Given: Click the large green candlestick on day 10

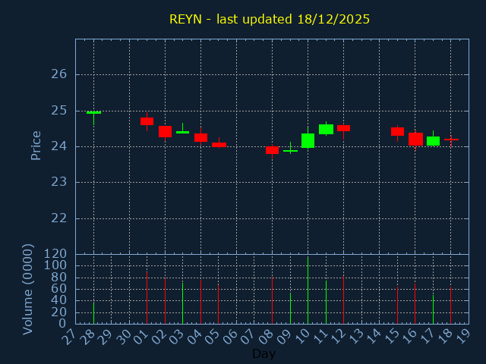Looking at the screenshot, I should pyautogui.click(x=308, y=140).
